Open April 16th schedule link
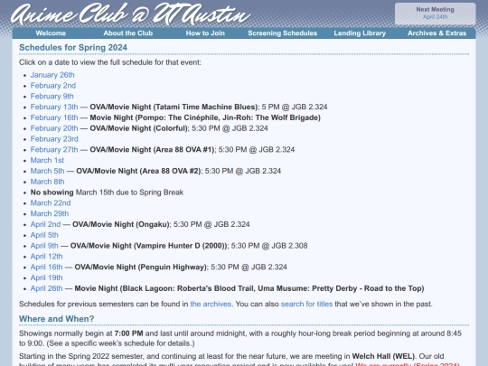 coord(46,267)
